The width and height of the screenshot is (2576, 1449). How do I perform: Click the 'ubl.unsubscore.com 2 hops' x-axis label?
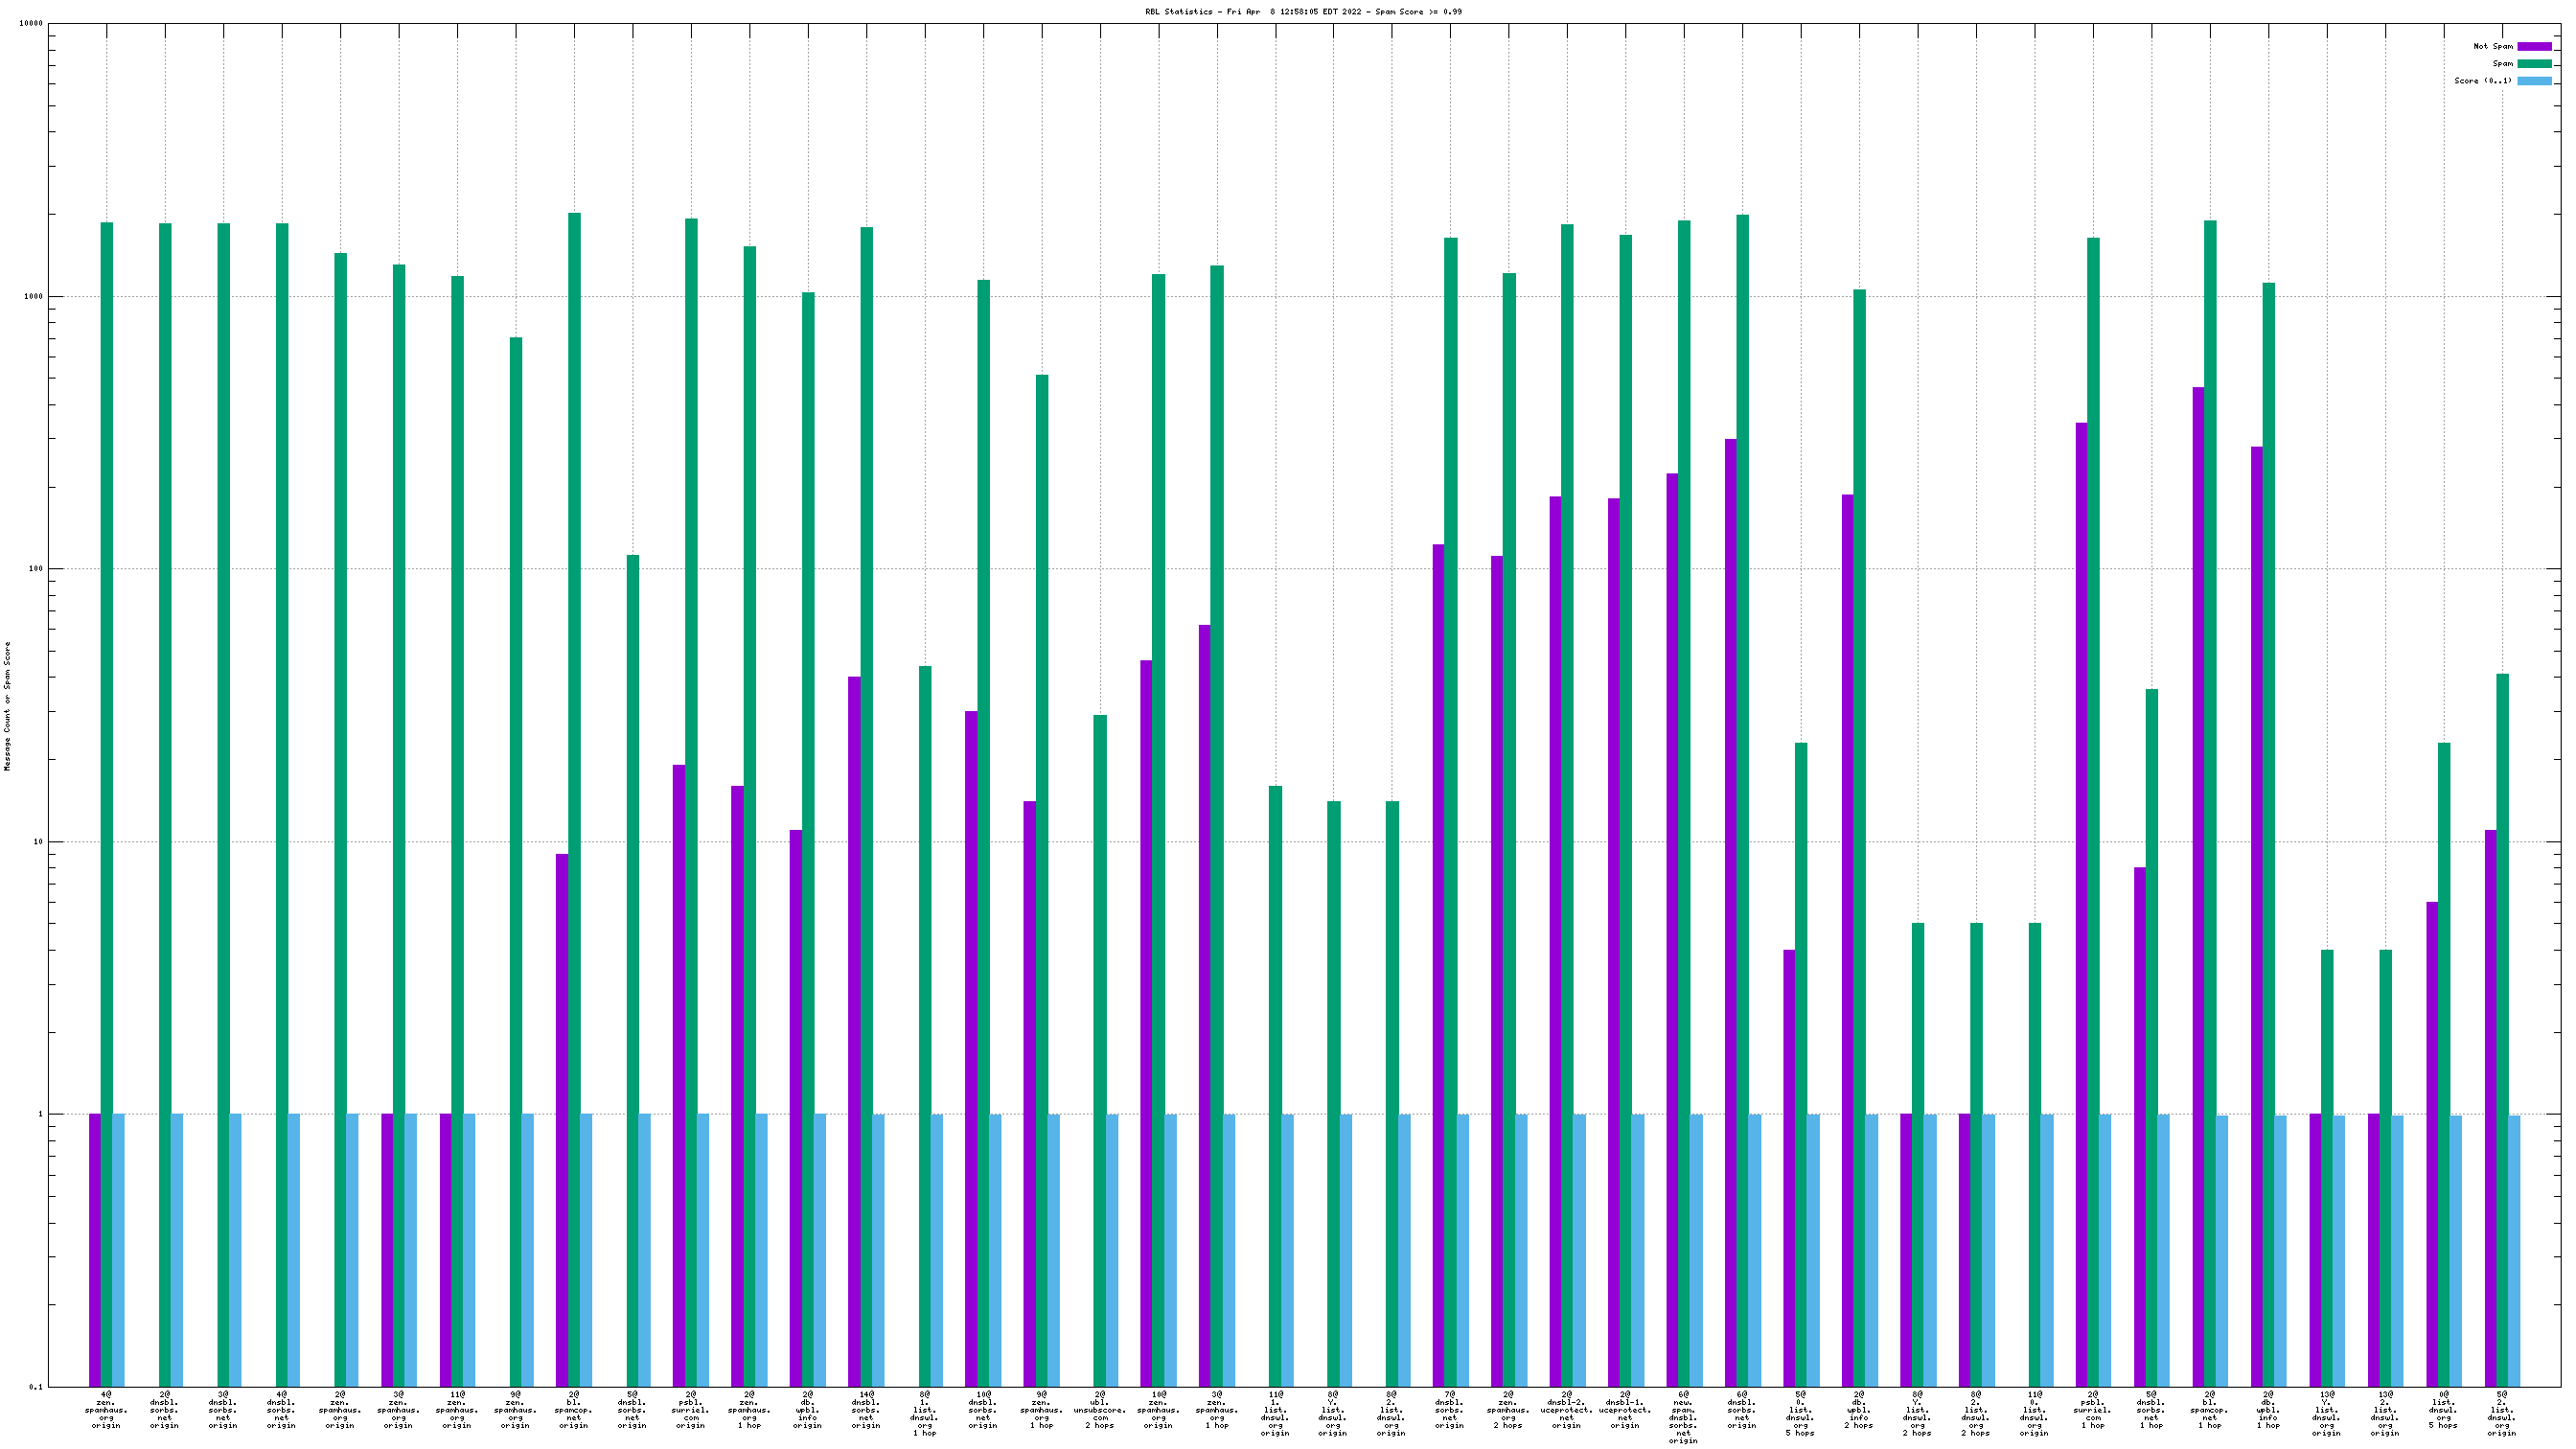[1100, 1409]
